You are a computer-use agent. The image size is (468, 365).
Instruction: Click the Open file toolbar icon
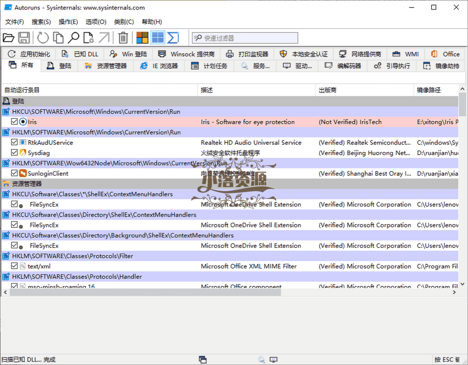tap(8, 38)
